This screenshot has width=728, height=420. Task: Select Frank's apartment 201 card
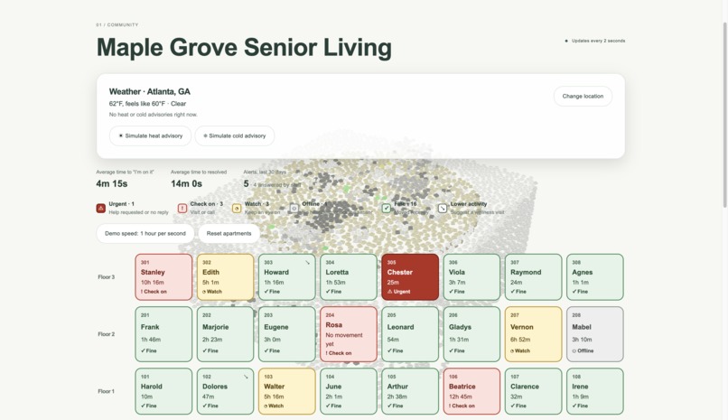click(163, 334)
